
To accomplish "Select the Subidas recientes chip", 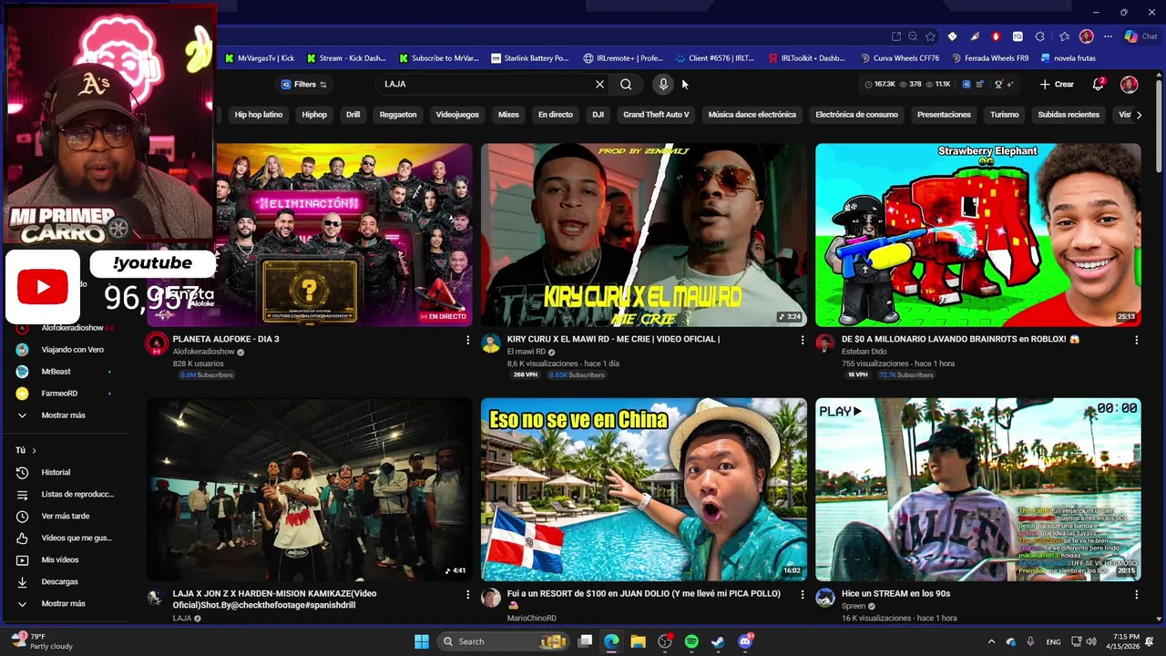I will pos(1069,115).
